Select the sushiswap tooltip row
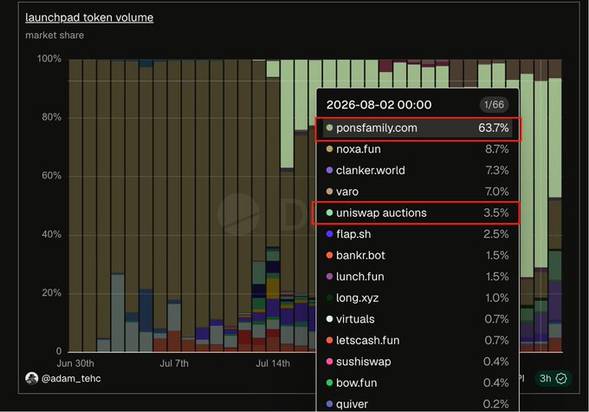This screenshot has width=589, height=412. [417, 362]
